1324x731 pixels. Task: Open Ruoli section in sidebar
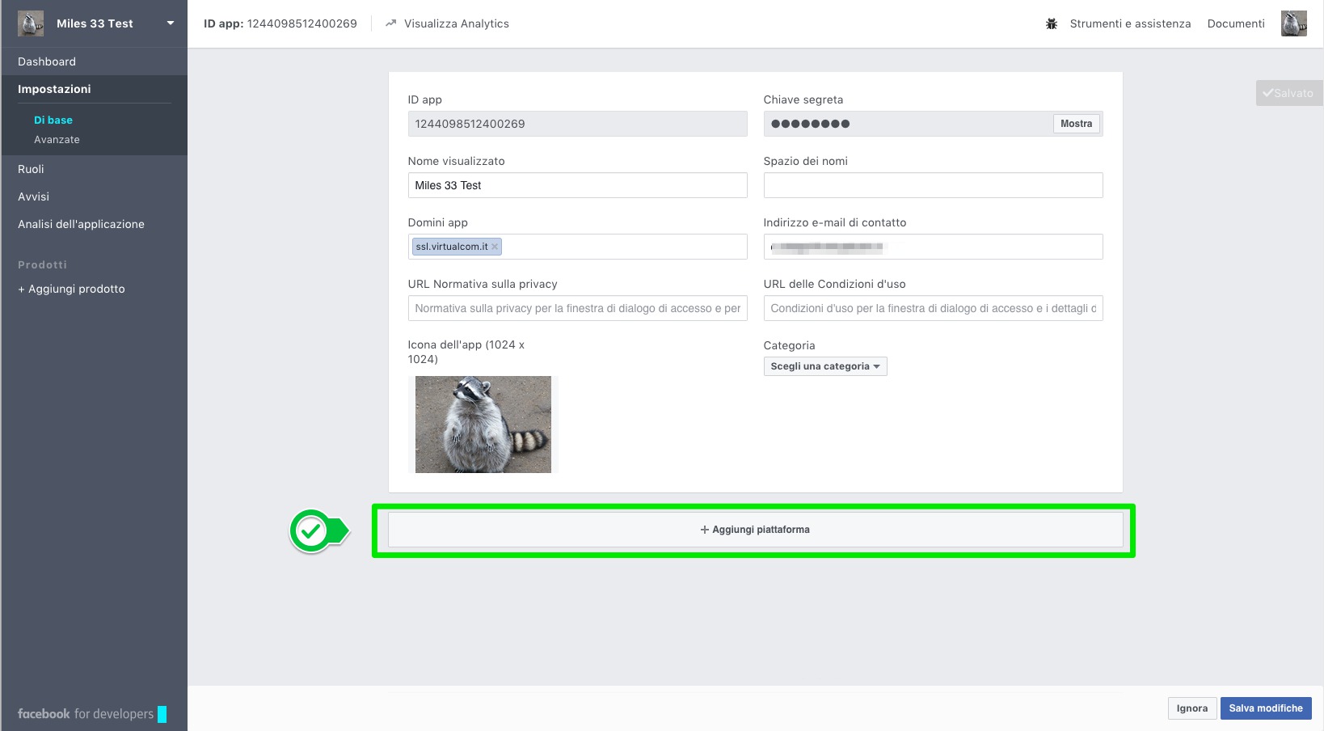(31, 169)
